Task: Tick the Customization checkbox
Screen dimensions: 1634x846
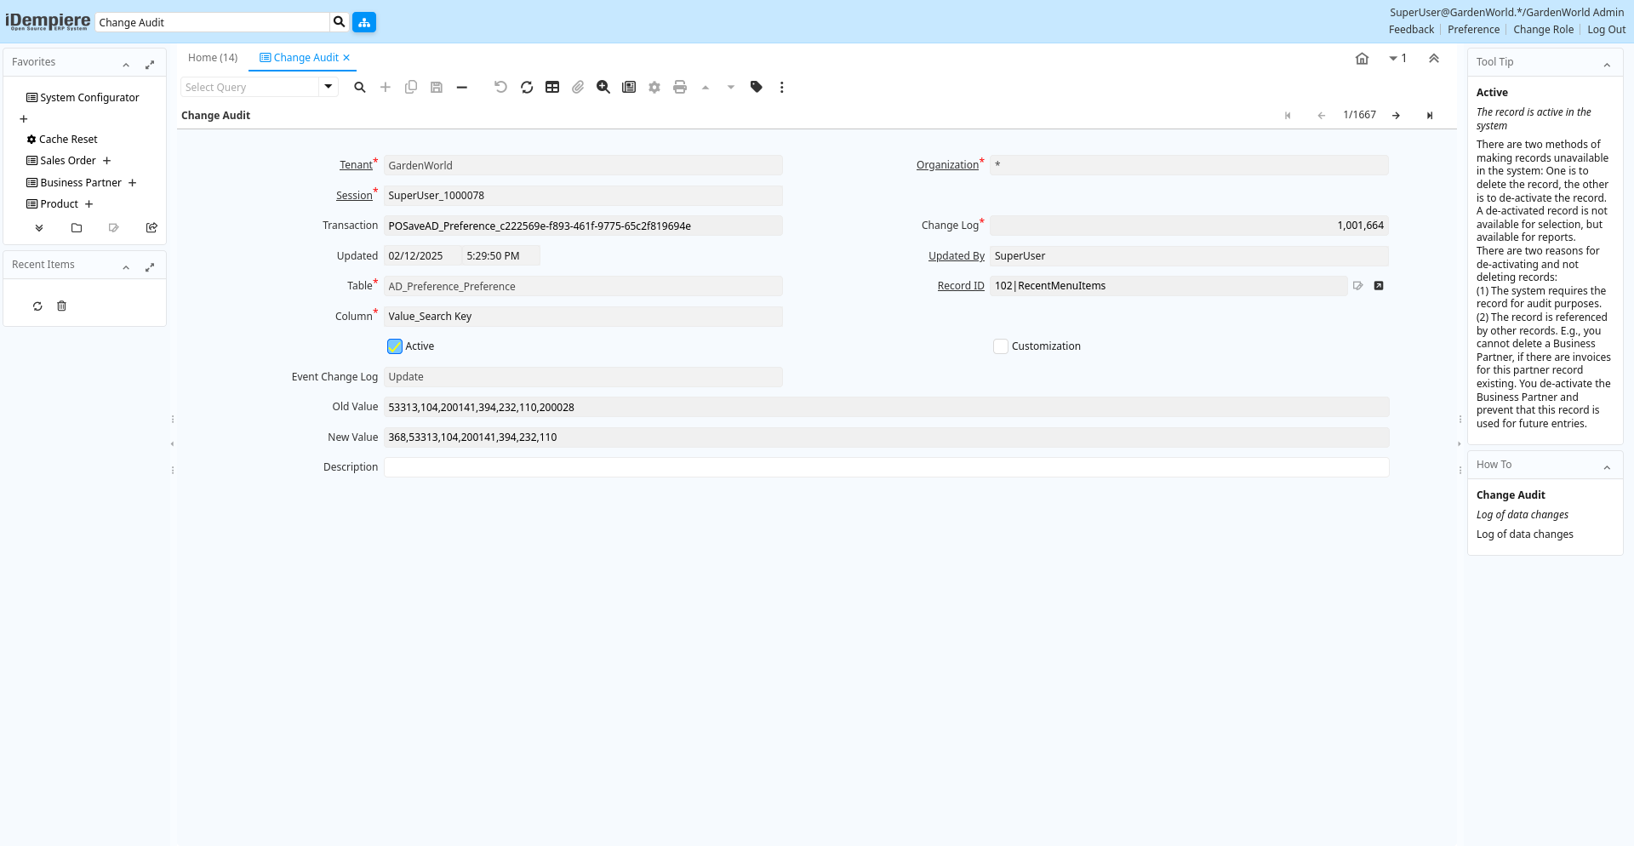Action: point(1001,346)
